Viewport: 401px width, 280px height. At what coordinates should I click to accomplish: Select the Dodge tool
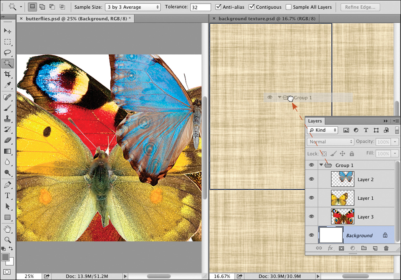click(7, 173)
